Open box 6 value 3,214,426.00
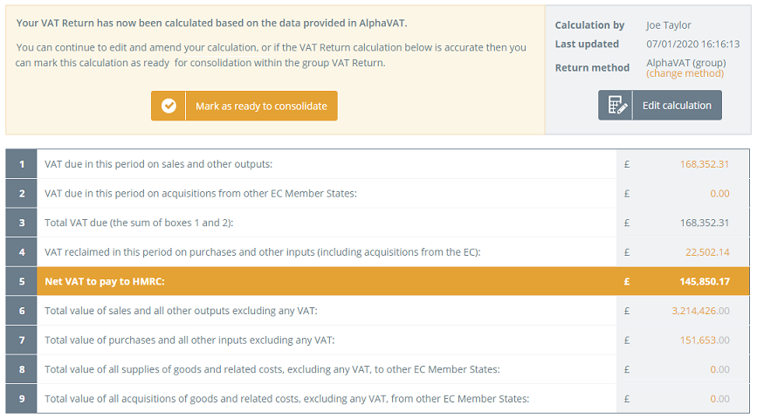The height and width of the screenshot is (419, 757). 700,311
